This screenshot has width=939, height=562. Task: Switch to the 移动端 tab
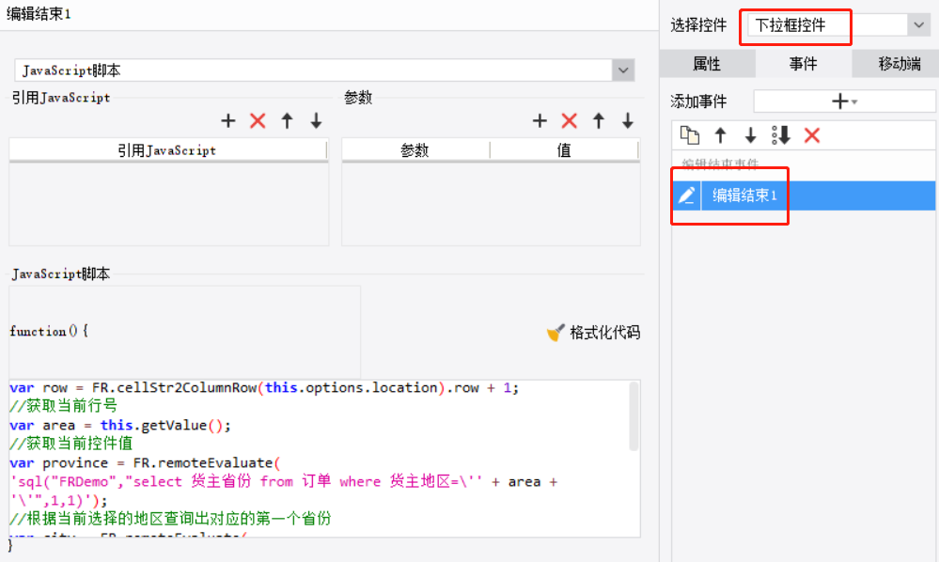pos(899,64)
